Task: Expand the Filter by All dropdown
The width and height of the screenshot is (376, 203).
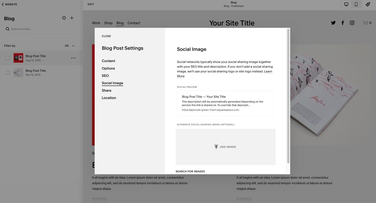Action: click(x=70, y=46)
